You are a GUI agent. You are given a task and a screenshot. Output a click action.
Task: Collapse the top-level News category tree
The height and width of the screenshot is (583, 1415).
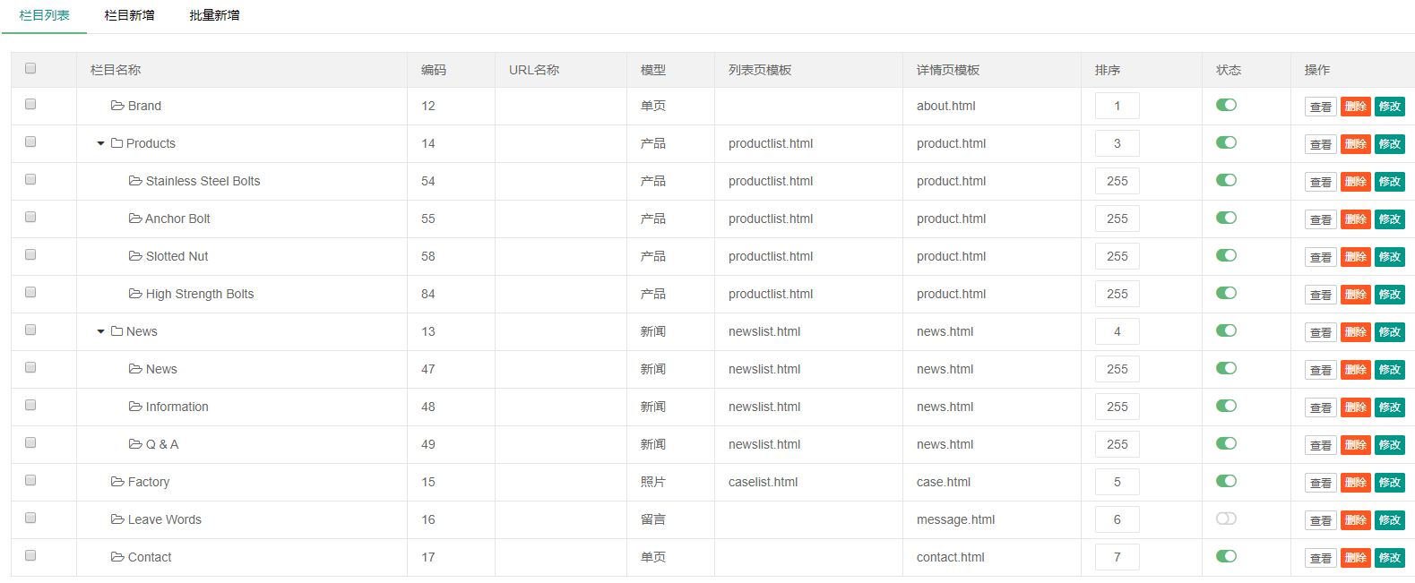click(x=101, y=331)
